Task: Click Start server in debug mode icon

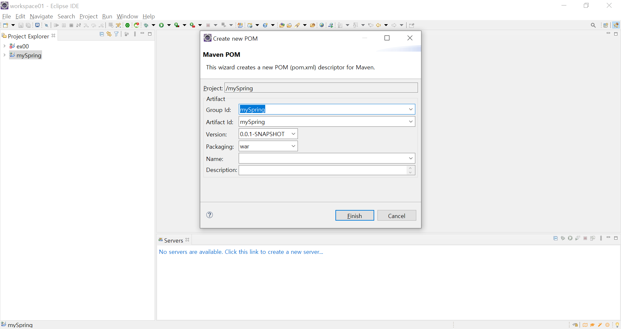Action: coord(563,238)
